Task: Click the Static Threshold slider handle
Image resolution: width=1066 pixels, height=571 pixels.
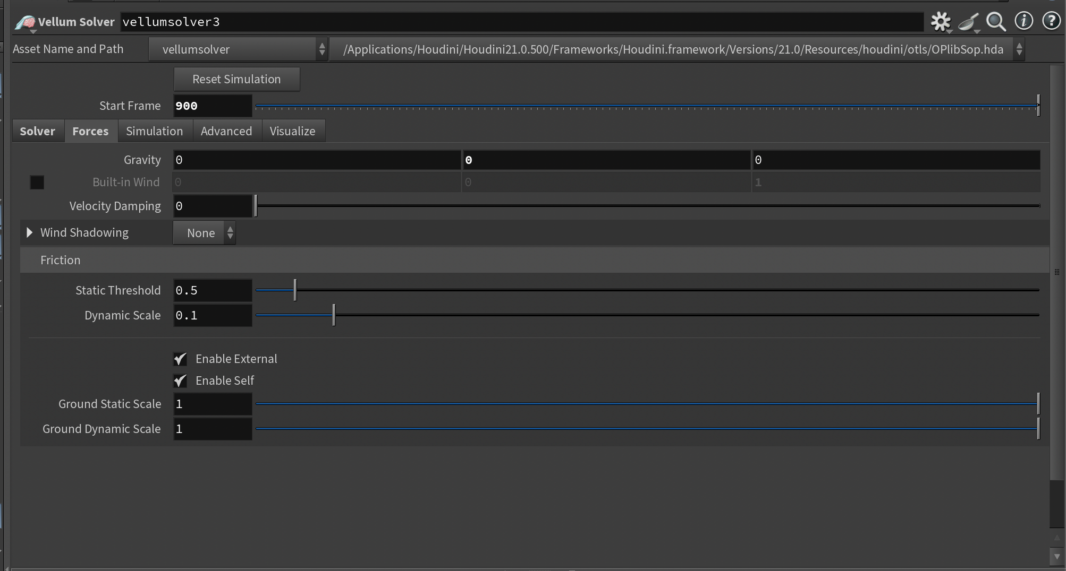Action: tap(295, 290)
